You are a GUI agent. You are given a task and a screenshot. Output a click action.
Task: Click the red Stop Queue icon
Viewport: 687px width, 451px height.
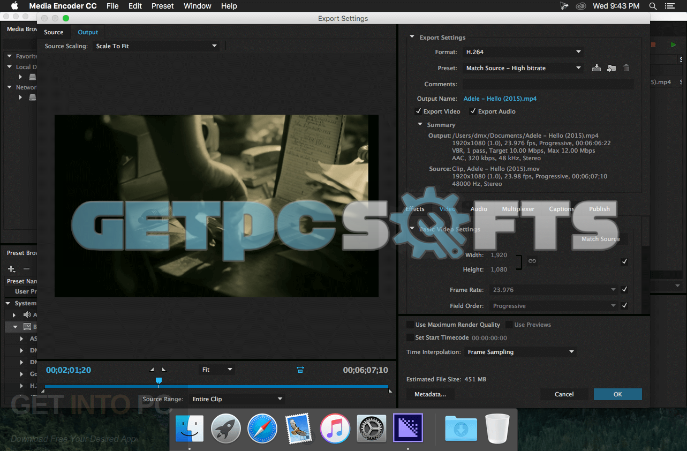coord(653,45)
